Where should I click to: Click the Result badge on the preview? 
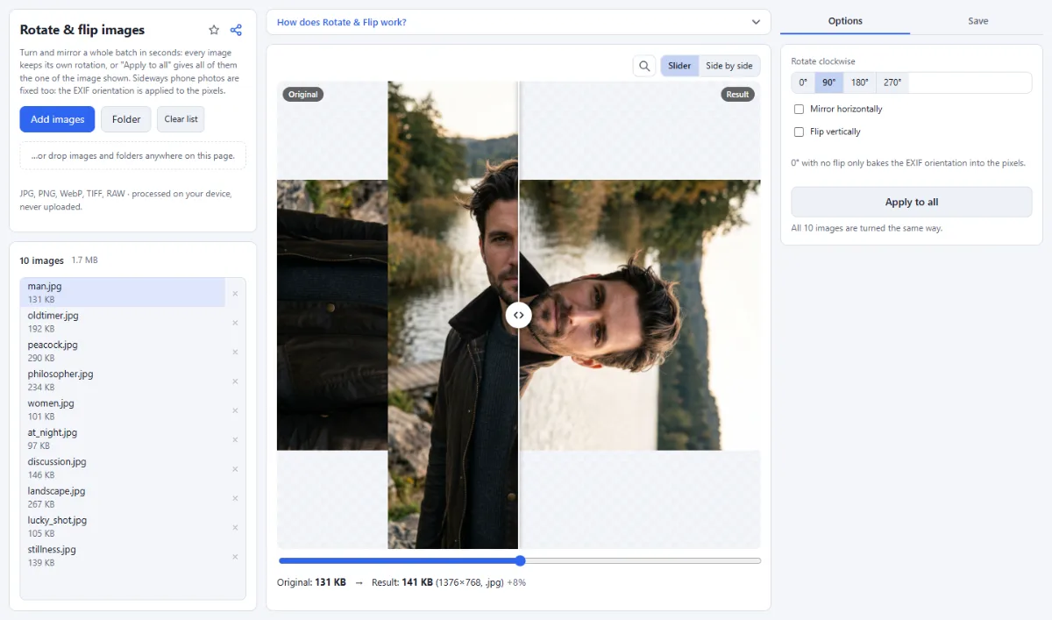738,94
